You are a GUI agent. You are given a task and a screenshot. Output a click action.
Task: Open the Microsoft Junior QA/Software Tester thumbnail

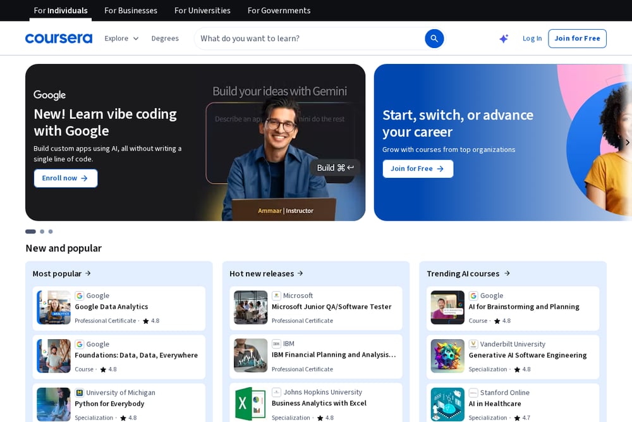250,307
